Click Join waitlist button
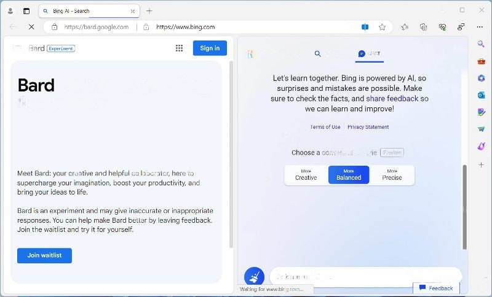 pyautogui.click(x=44, y=255)
